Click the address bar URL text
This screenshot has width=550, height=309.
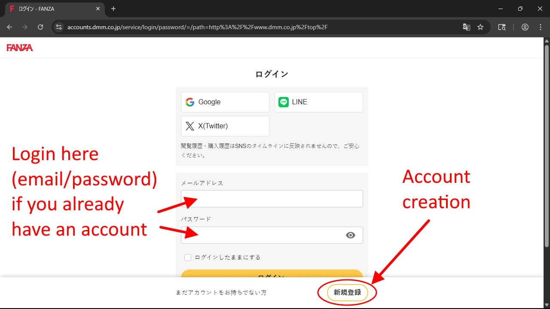click(x=198, y=27)
